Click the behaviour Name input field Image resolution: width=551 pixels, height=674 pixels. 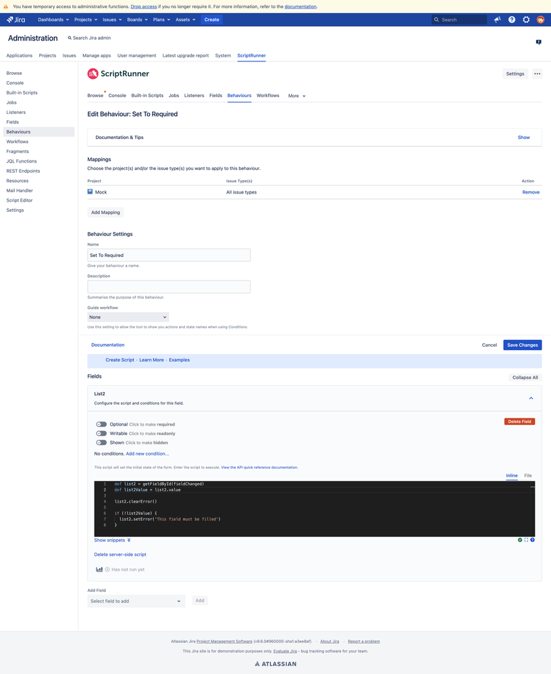[168, 255]
